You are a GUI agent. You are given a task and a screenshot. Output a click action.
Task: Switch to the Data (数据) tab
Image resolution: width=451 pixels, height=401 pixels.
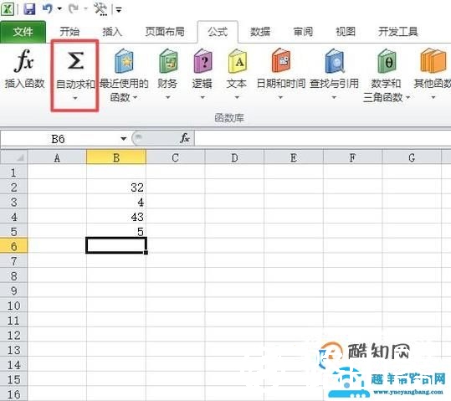(260, 31)
